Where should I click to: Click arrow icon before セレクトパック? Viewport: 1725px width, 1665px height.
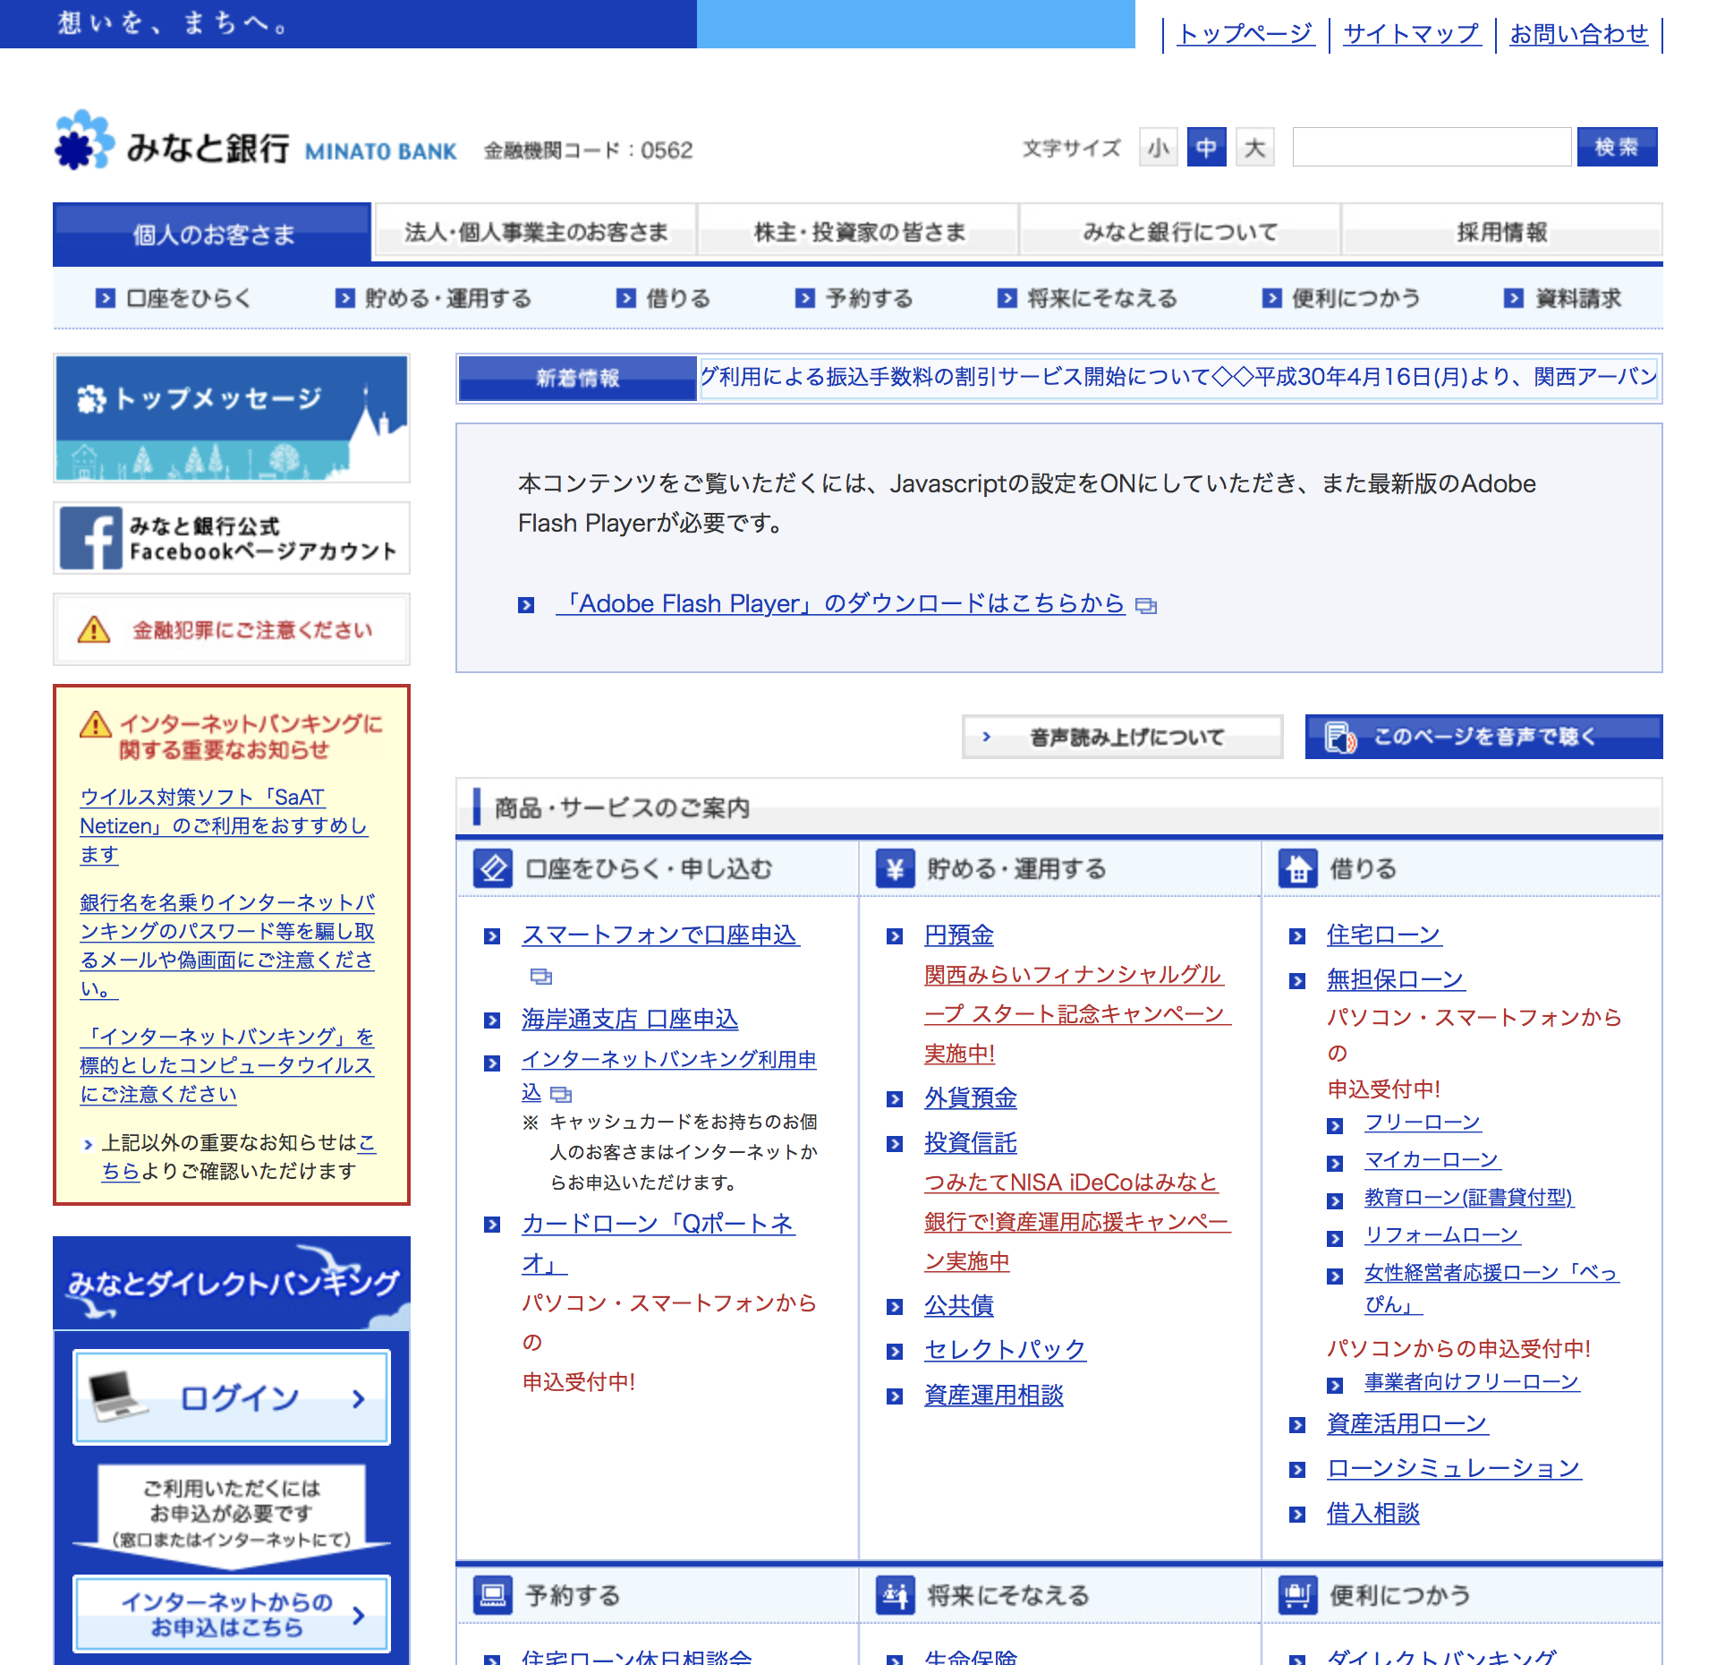(x=895, y=1352)
